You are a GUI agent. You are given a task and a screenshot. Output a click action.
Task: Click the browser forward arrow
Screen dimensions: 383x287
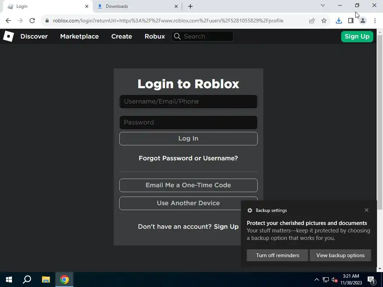tap(20, 21)
